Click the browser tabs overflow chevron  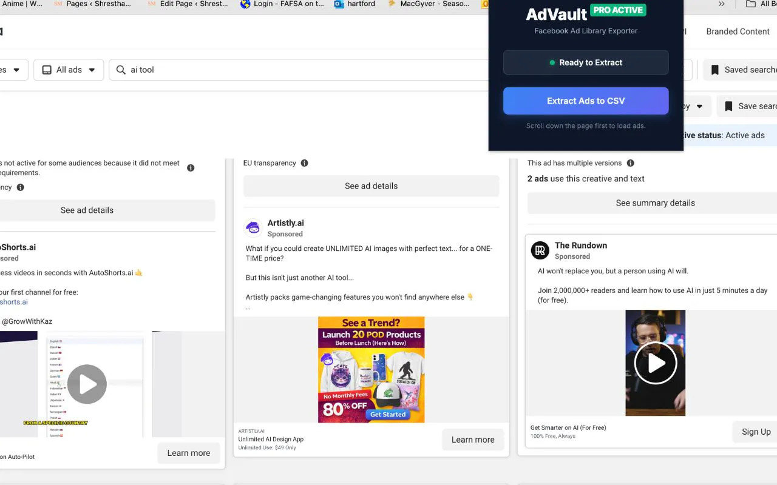coord(722,4)
